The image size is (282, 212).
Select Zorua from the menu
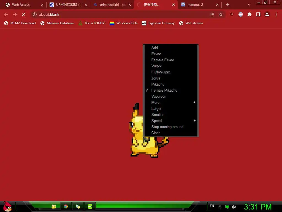[x=171, y=78]
